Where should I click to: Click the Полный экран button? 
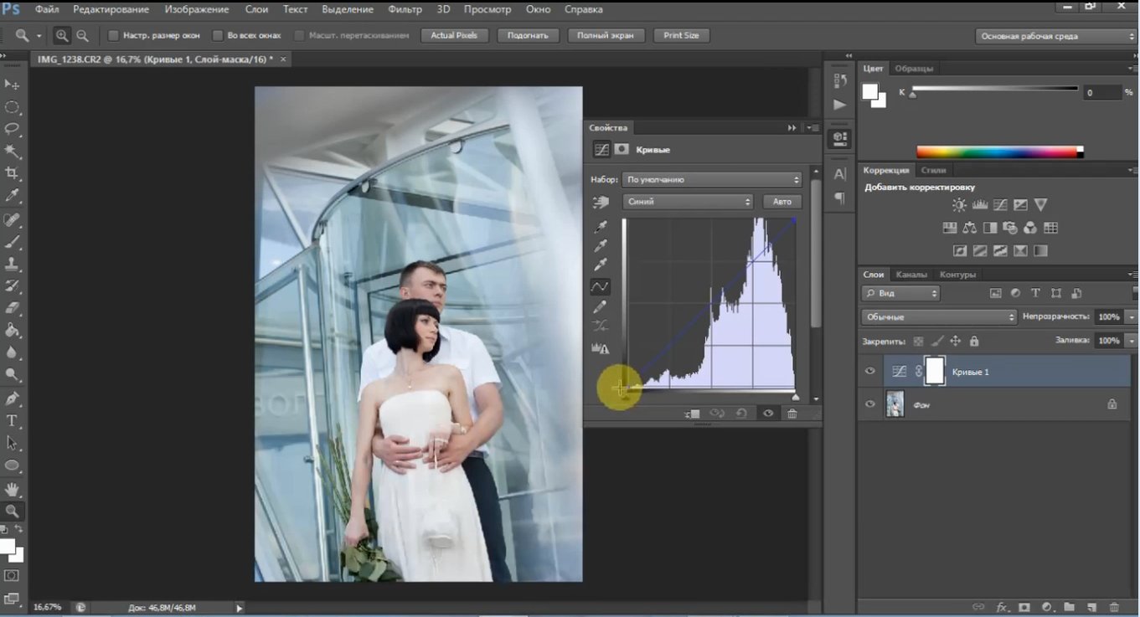tap(606, 36)
